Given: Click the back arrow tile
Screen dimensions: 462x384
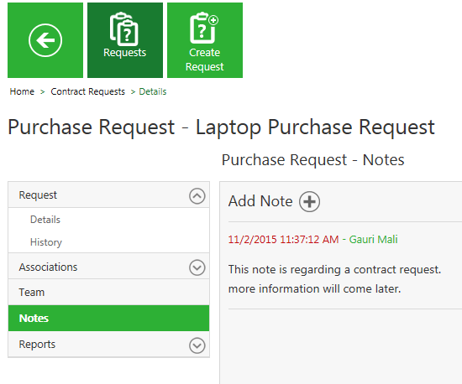Looking at the screenshot, I should (x=45, y=40).
